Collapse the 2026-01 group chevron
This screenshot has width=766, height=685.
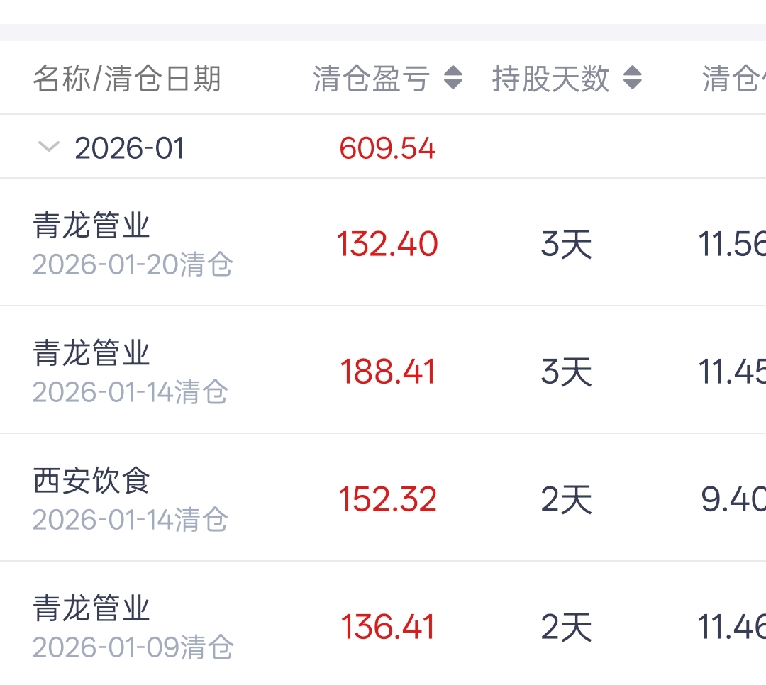(x=48, y=147)
